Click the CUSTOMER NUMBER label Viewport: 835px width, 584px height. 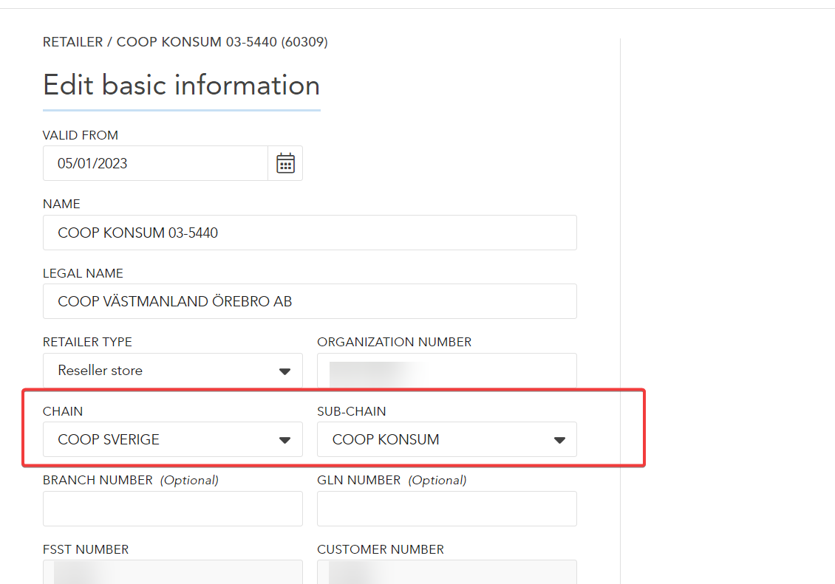(x=381, y=549)
